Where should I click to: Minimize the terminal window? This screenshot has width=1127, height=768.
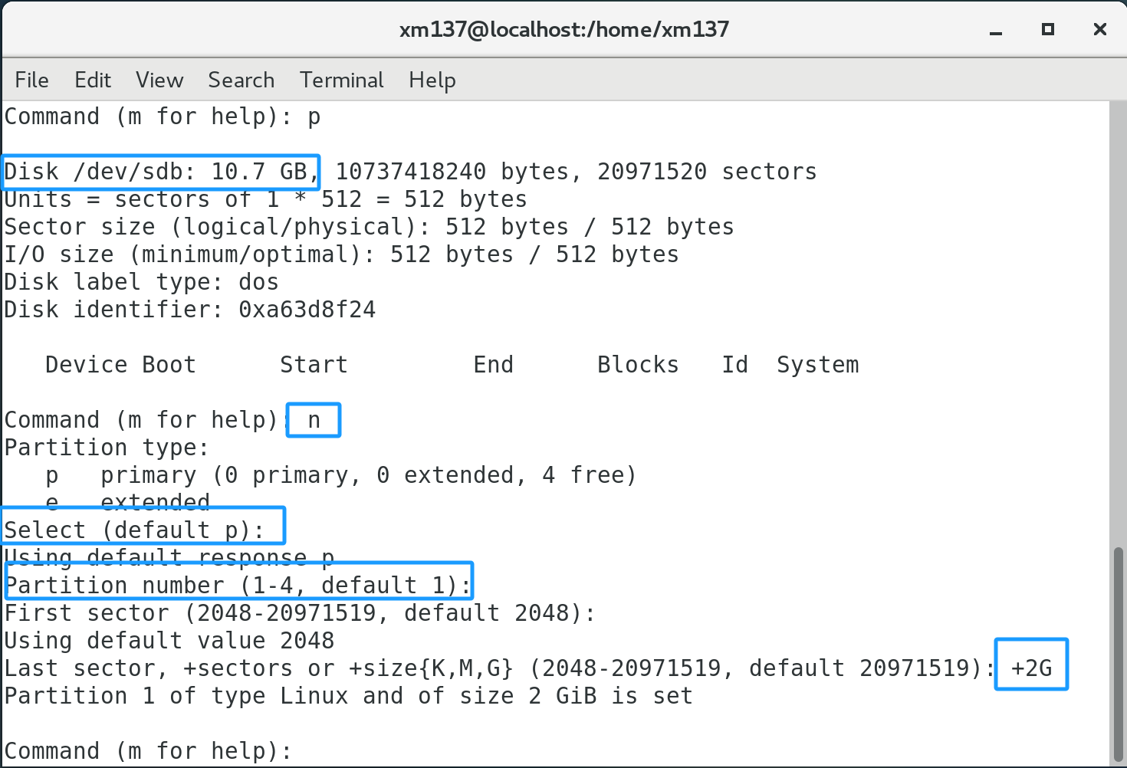coord(996,30)
